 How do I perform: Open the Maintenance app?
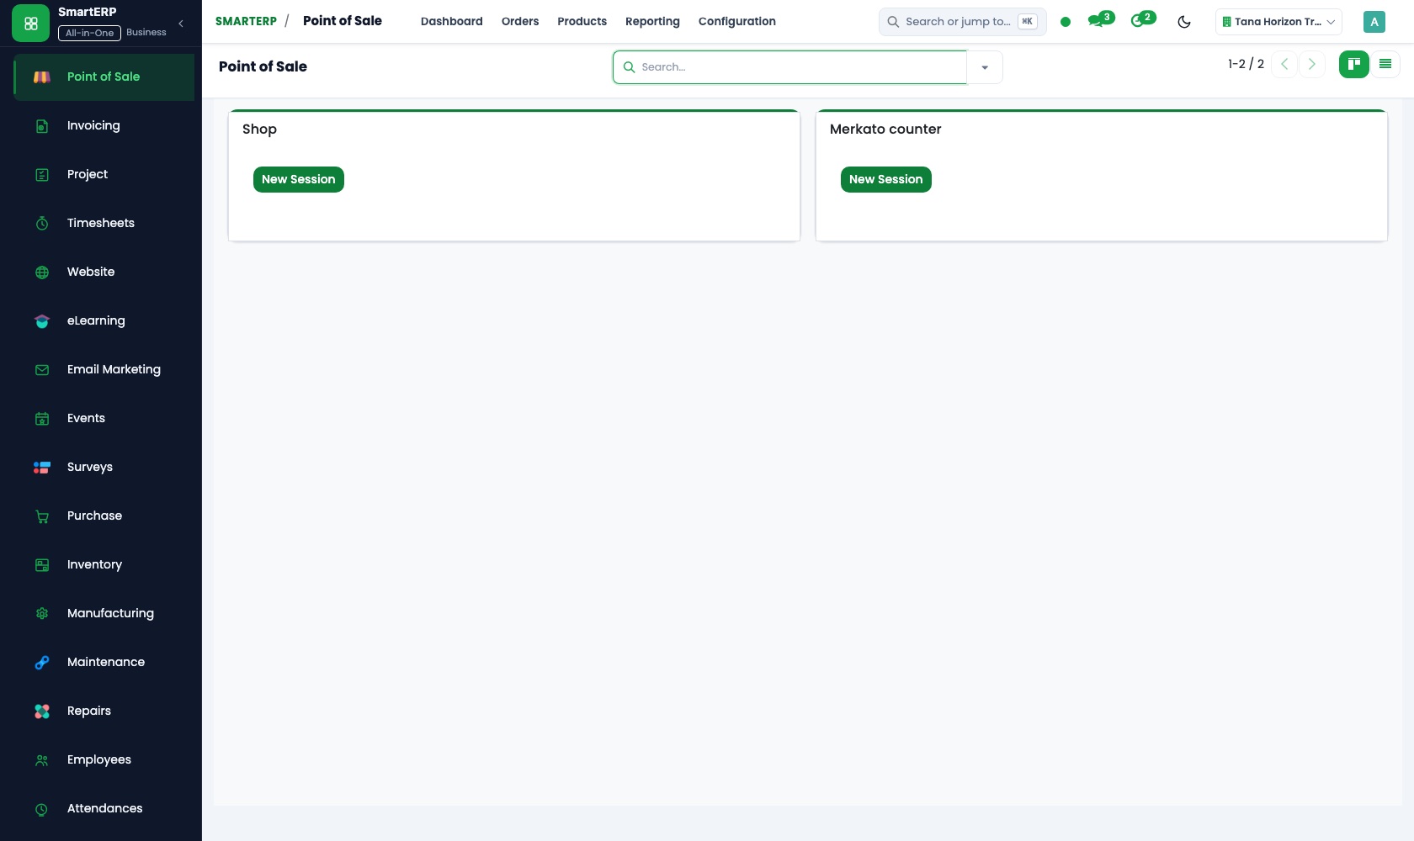(104, 662)
